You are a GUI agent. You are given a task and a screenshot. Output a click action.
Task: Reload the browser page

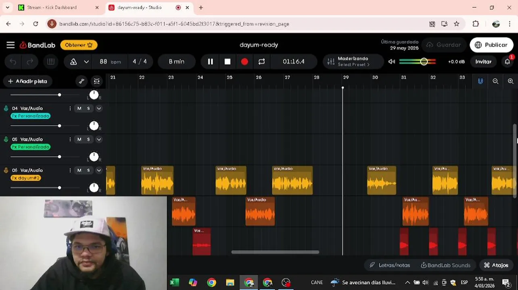(36, 24)
